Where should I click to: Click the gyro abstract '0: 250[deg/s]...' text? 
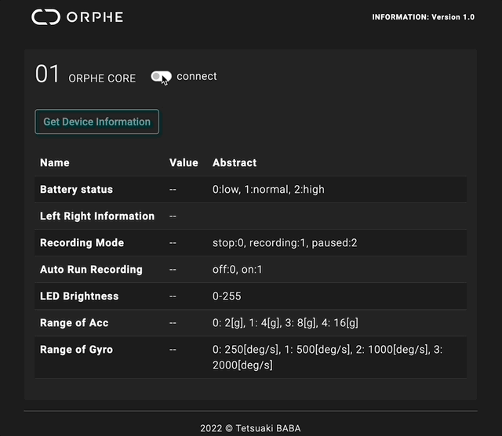tap(328, 357)
